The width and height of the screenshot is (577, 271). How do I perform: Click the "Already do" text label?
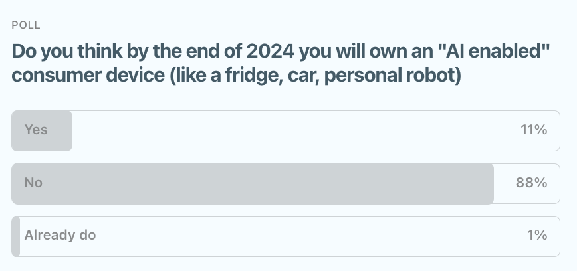coord(60,235)
